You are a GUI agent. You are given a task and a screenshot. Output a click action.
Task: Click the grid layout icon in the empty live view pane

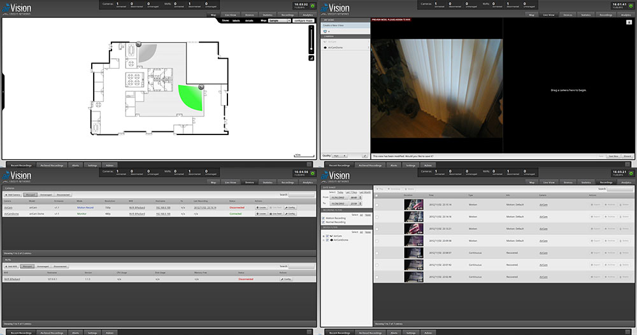click(x=629, y=22)
